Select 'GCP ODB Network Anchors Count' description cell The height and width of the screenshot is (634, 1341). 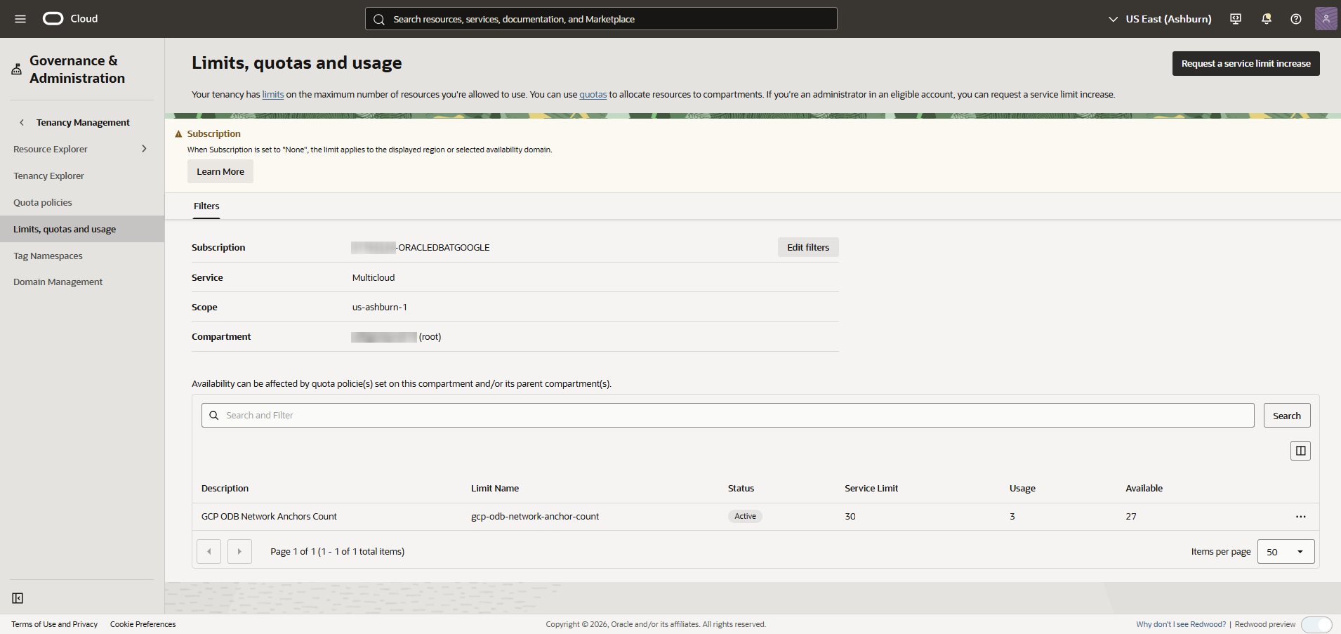pos(269,517)
